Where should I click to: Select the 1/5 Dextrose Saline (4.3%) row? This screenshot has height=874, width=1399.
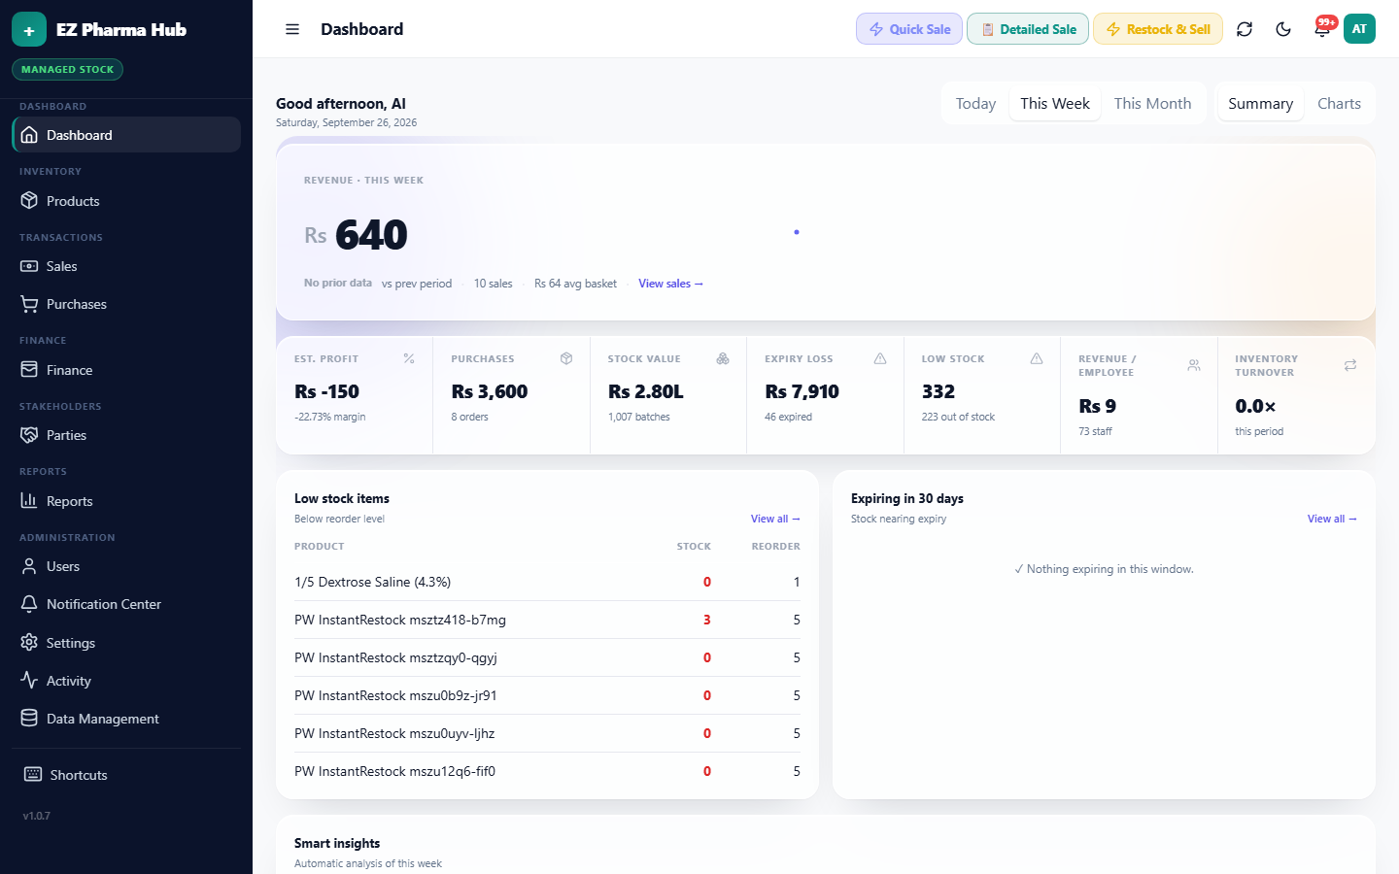click(x=547, y=582)
